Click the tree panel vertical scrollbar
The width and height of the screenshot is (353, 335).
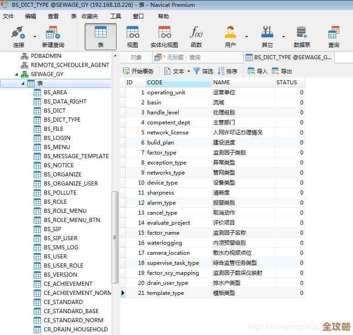coord(115,237)
